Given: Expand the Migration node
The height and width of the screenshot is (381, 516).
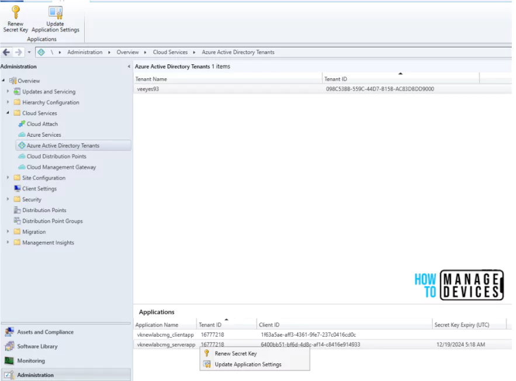Looking at the screenshot, I should tap(8, 231).
